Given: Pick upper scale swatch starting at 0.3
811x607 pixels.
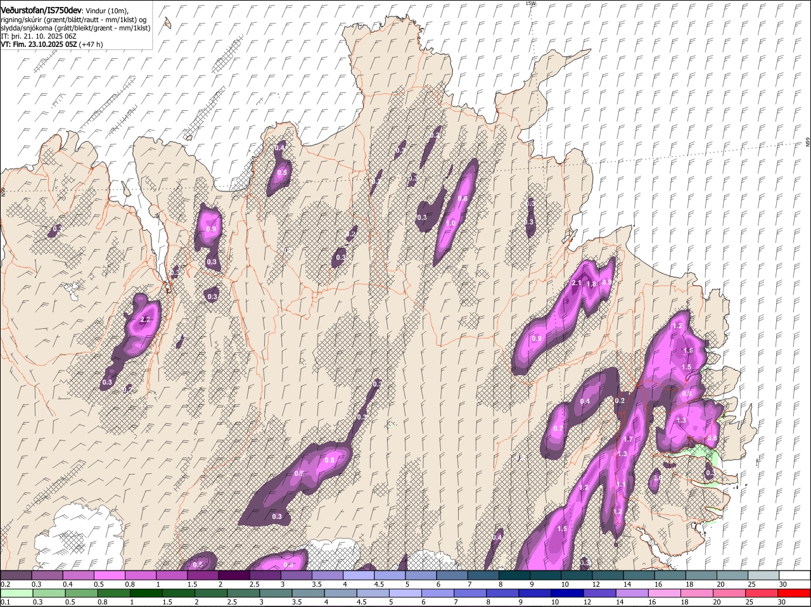Looking at the screenshot, I should tap(47, 575).
